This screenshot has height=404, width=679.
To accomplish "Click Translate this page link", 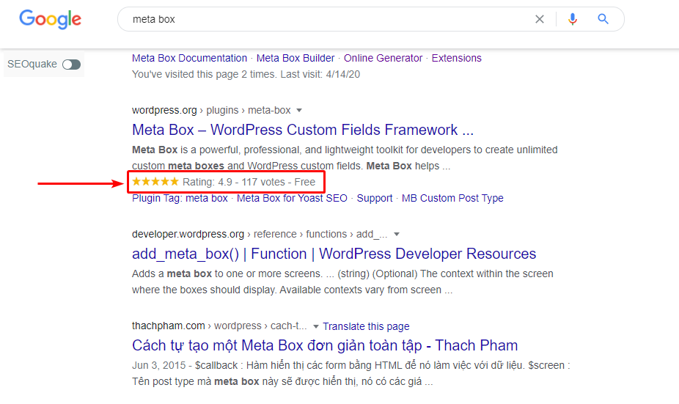I will 366,326.
